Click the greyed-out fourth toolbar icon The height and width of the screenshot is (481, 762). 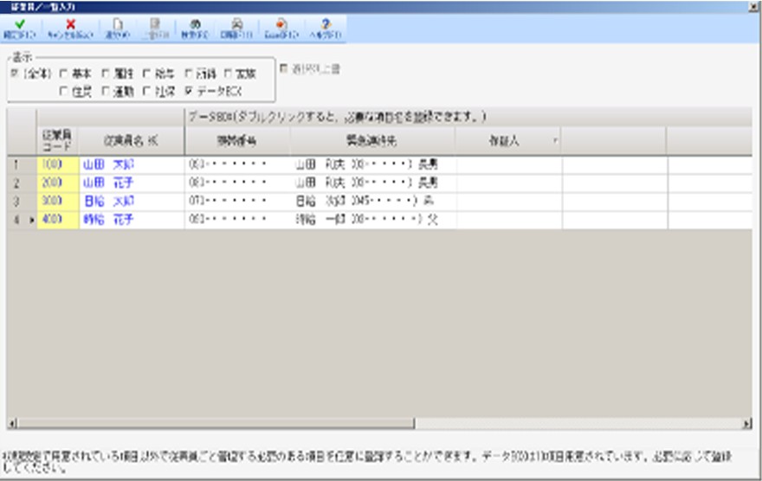pos(156,27)
